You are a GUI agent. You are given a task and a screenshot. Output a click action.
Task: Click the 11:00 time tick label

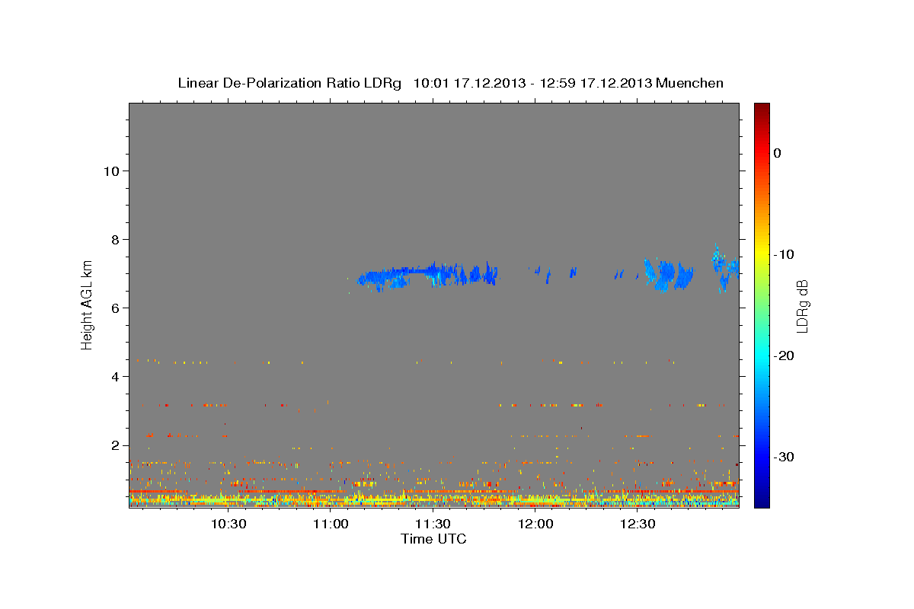pyautogui.click(x=331, y=525)
